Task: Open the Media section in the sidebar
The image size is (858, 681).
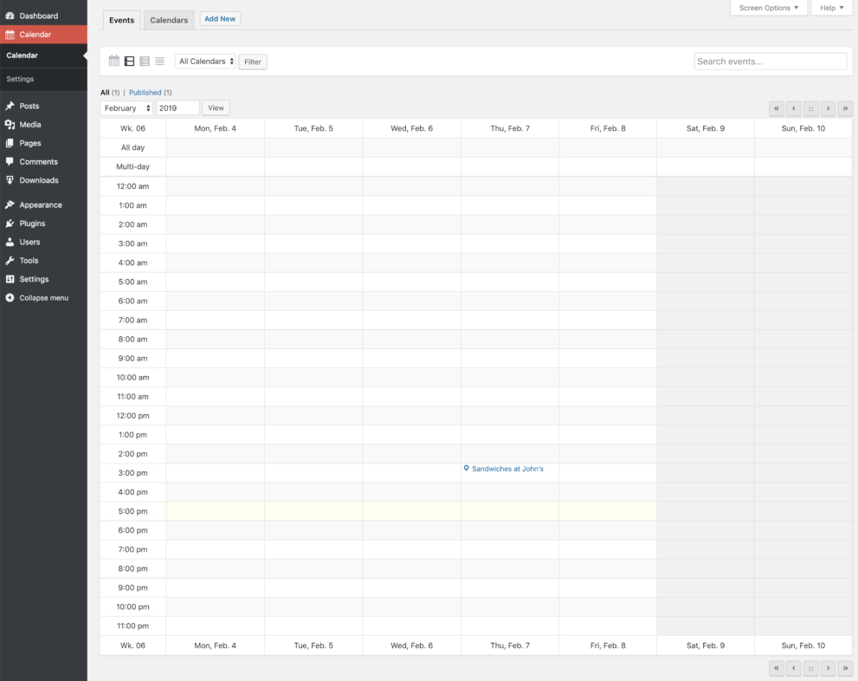Action: coord(29,125)
